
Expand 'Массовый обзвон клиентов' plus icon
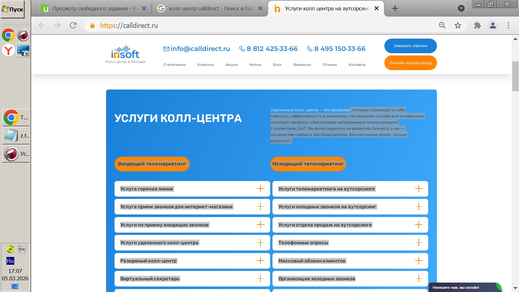419,261
